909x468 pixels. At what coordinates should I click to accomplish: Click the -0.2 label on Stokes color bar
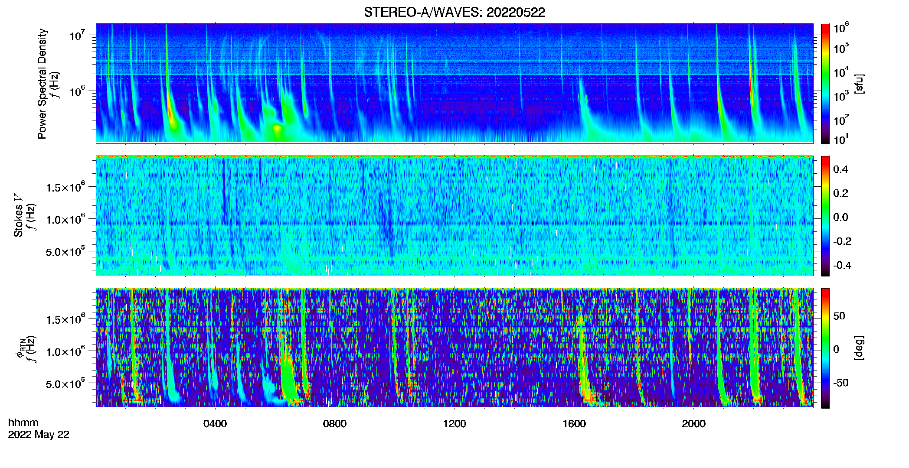point(842,241)
